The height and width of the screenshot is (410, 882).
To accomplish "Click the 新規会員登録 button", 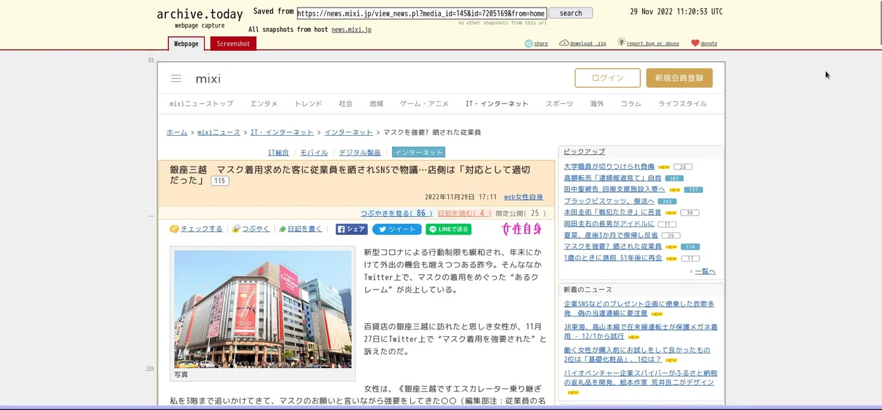I will pos(679,78).
